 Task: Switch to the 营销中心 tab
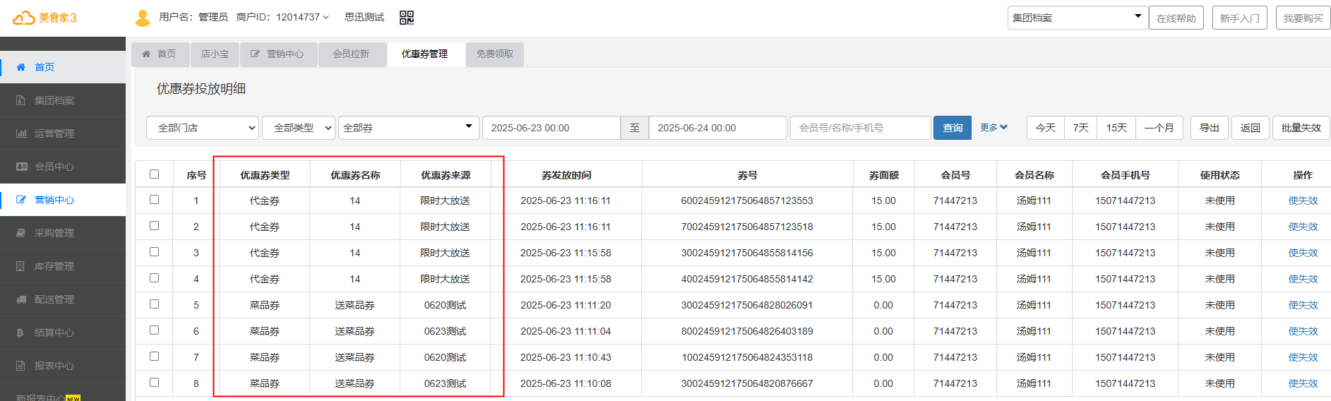pos(278,54)
